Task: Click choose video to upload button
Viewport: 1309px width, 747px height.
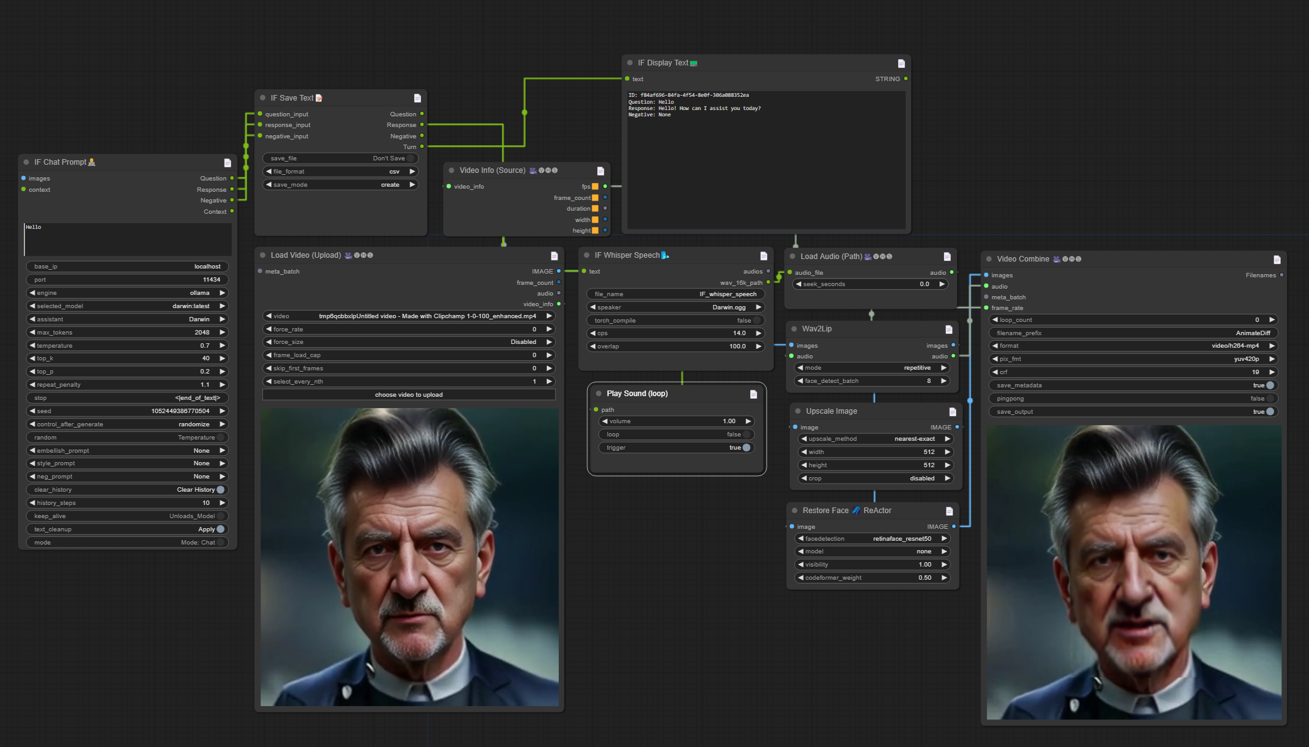Action: coord(408,395)
